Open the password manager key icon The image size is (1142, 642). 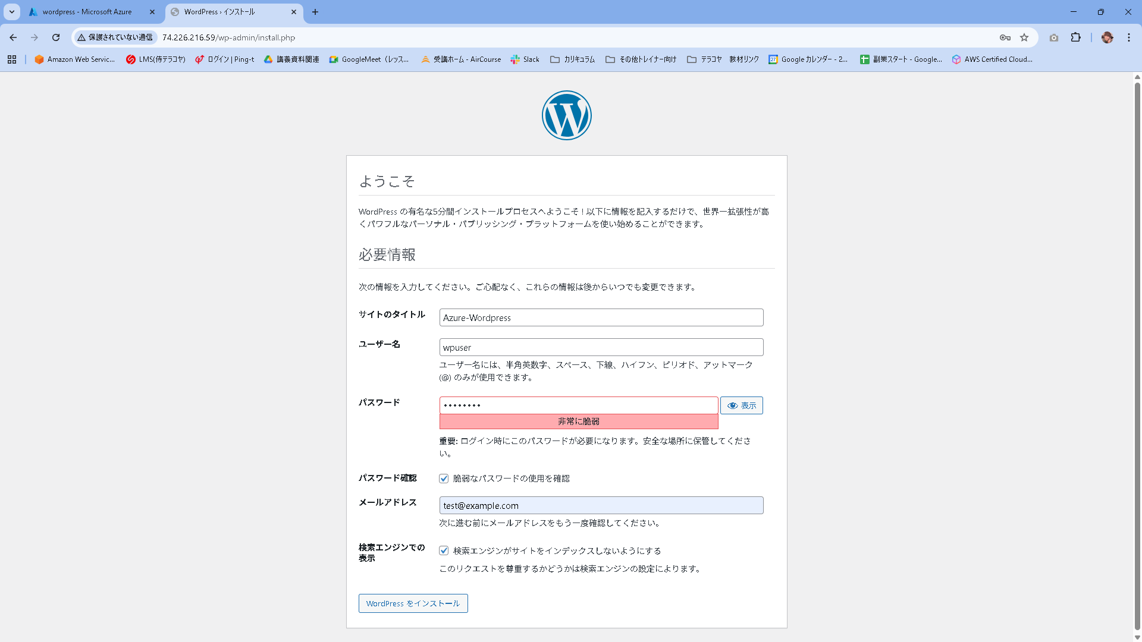(1005, 37)
